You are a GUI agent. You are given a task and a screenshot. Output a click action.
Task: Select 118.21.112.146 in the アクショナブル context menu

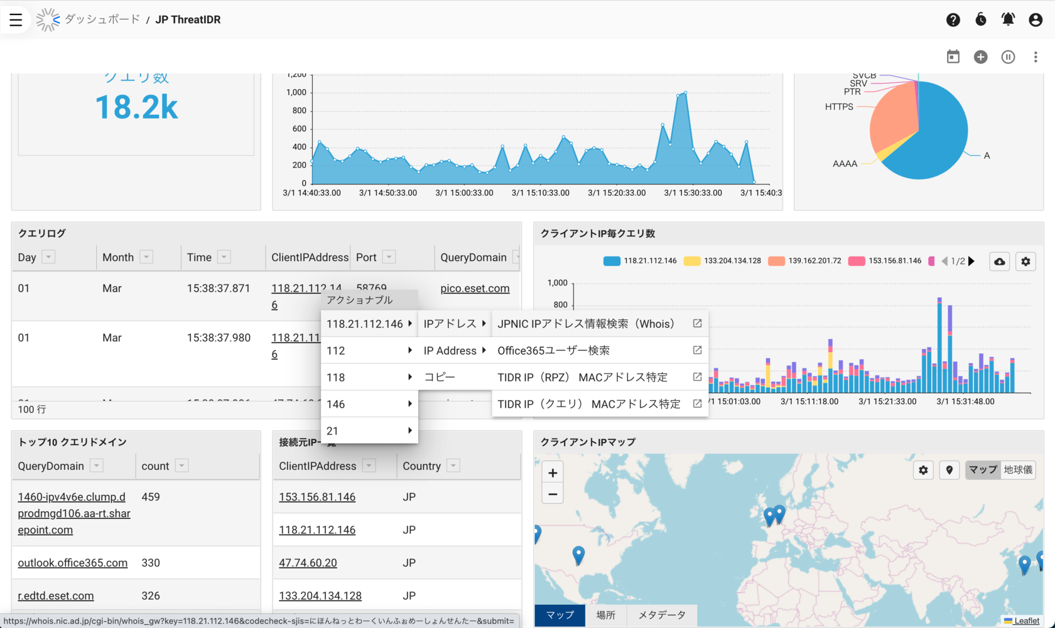[369, 324]
